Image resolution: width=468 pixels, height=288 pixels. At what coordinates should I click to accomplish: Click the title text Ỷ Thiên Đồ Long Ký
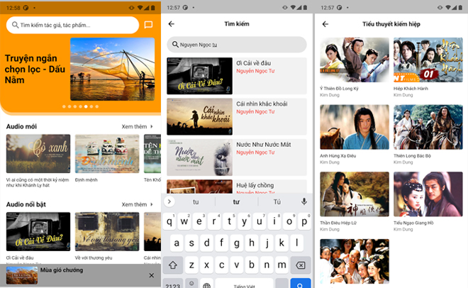pyautogui.click(x=339, y=89)
